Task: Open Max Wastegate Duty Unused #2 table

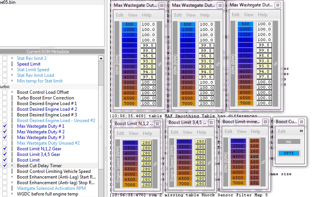Action: (48, 143)
